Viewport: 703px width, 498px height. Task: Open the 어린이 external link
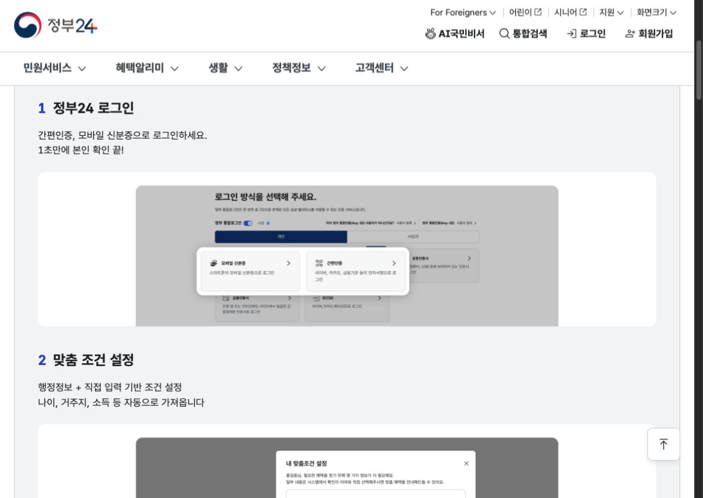525,12
